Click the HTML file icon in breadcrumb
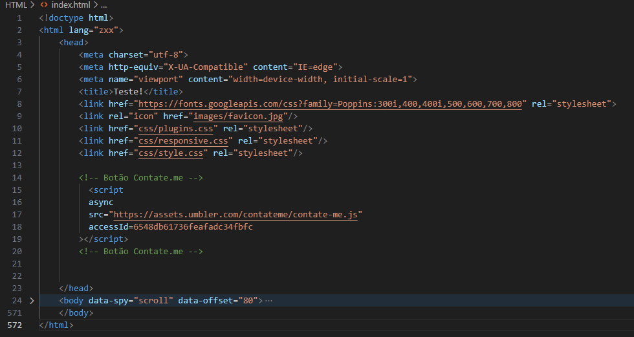The image size is (634, 337). [x=44, y=5]
